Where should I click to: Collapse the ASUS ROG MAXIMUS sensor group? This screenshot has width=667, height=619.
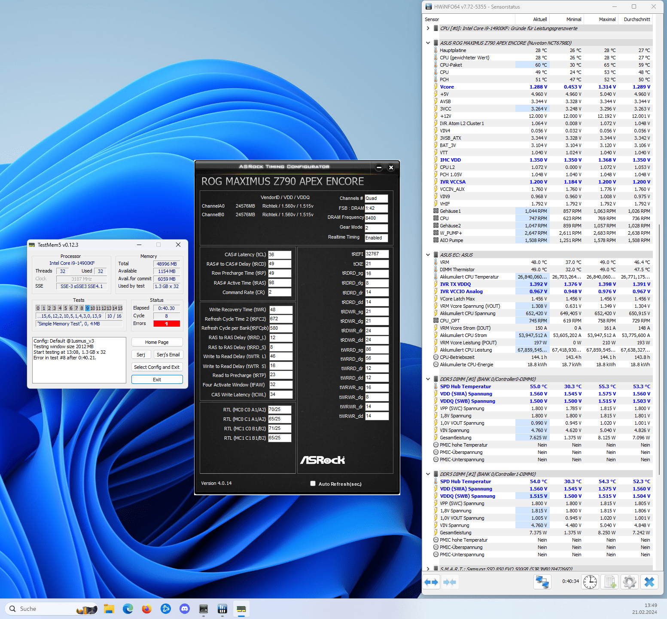[428, 43]
